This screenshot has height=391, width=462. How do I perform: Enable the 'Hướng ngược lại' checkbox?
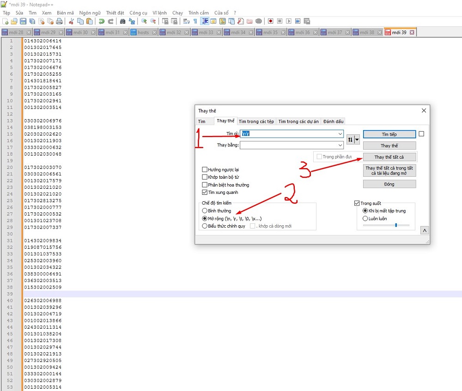pyautogui.click(x=205, y=169)
